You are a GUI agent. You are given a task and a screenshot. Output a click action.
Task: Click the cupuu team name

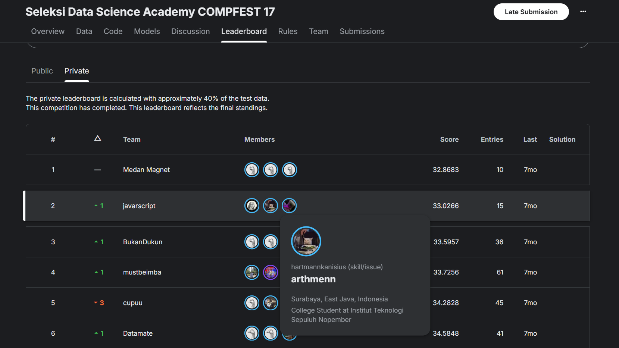coord(133,303)
